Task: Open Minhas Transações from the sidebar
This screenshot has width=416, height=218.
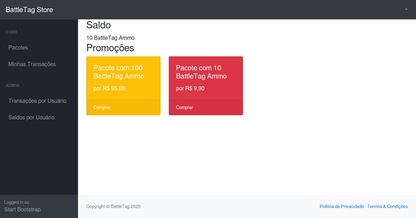Action: coord(32,64)
